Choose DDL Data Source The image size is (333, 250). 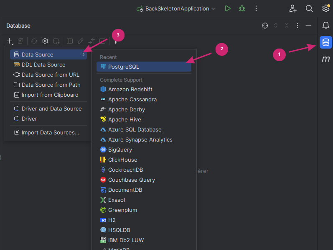(48, 64)
